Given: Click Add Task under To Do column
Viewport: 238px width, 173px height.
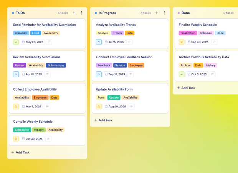Looking at the screenshot, I should pyautogui.click(x=21, y=152).
